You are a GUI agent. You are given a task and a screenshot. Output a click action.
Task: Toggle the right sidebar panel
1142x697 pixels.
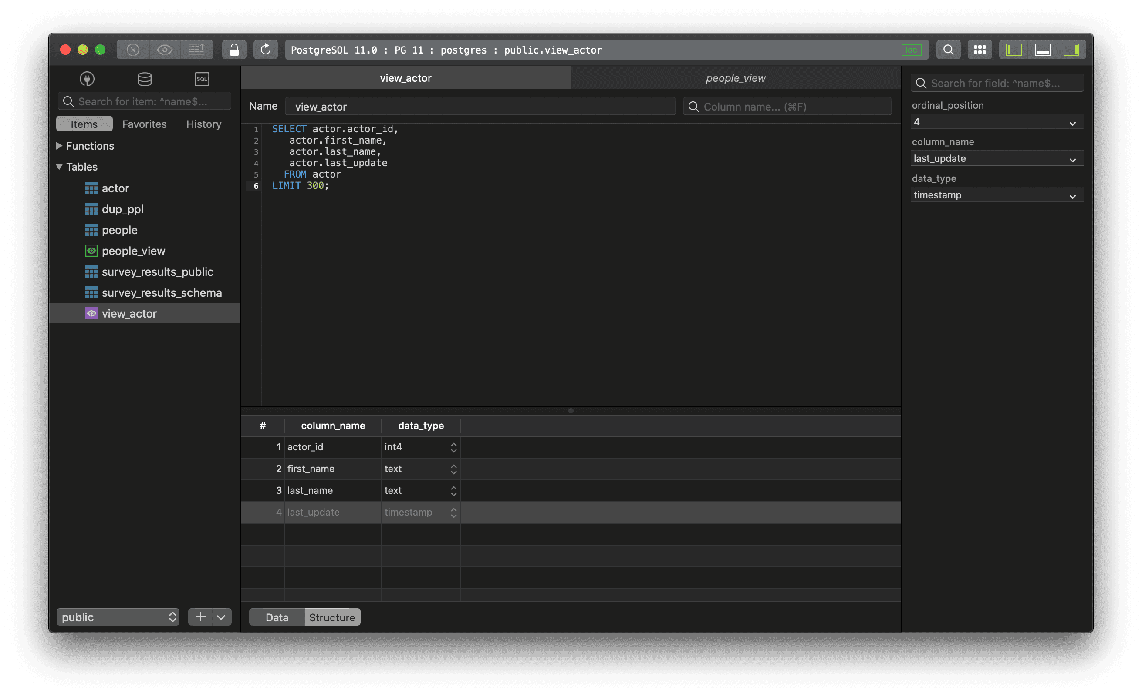point(1071,50)
